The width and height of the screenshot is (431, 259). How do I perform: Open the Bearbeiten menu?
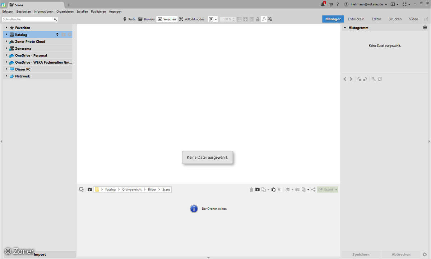pos(24,12)
